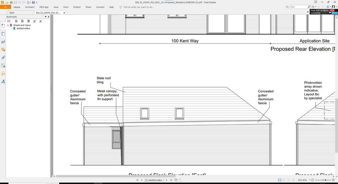Open the Comments panel in sidebar
This screenshot has width=338, height=184.
3,50
